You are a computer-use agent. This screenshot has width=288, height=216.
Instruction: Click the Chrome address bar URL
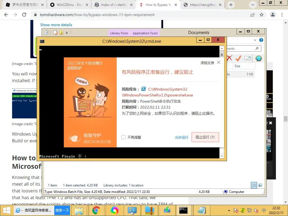point(97,15)
